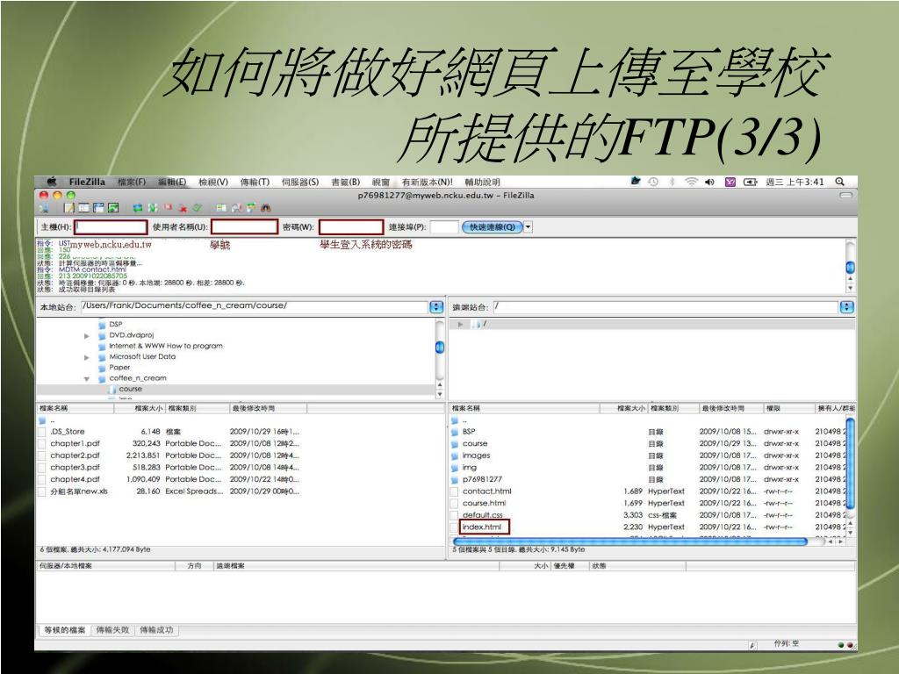Click the reconnect to server icon

point(198,207)
